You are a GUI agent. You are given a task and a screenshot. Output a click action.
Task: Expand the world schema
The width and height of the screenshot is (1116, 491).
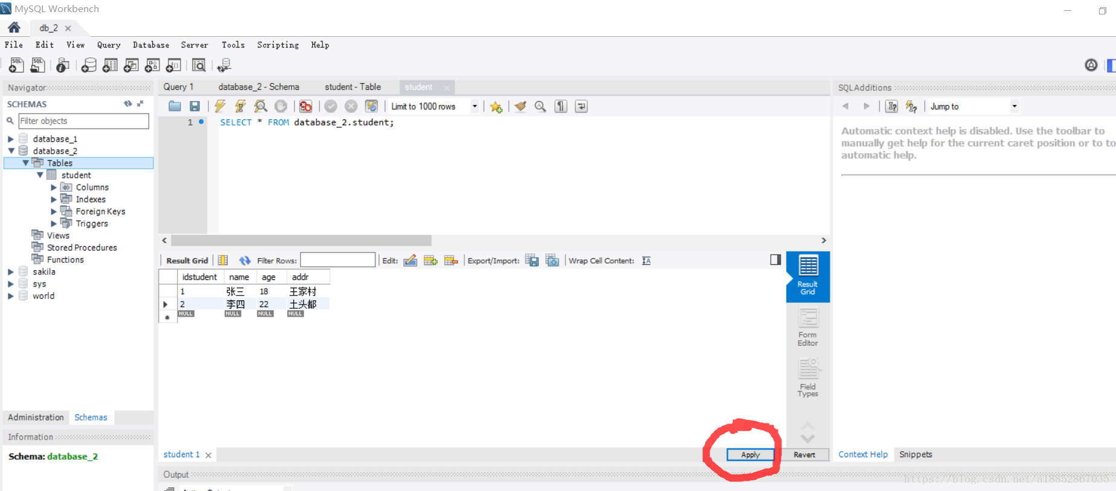pos(10,296)
